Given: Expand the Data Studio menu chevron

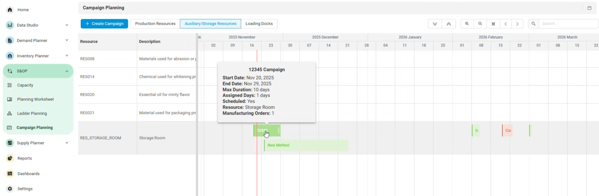Looking at the screenshot, I should pos(67,25).
